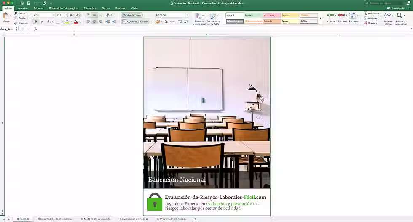Center text horizontally
Image resolution: width=413 pixels, height=222 pixels.
(94, 21)
